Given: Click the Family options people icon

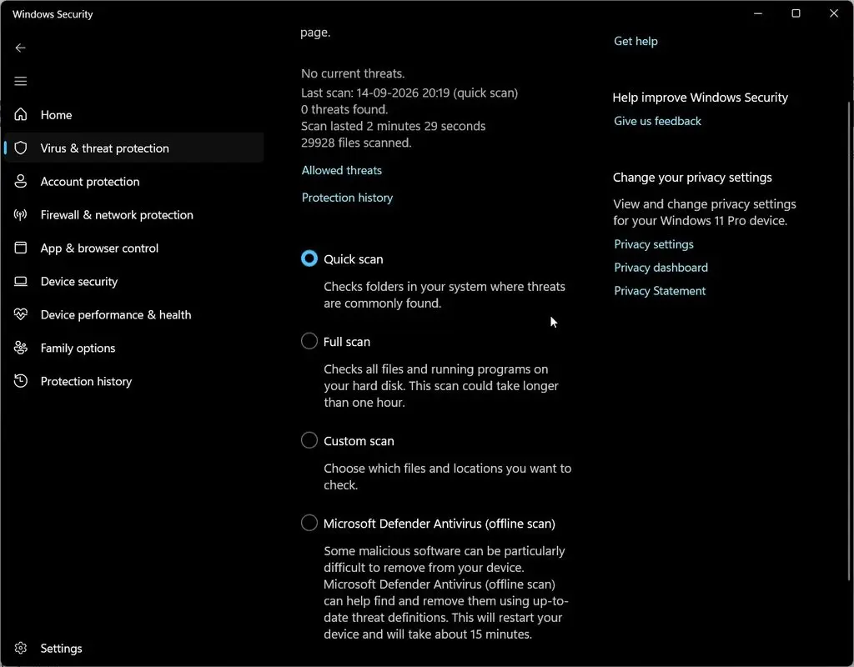Looking at the screenshot, I should pyautogui.click(x=21, y=348).
